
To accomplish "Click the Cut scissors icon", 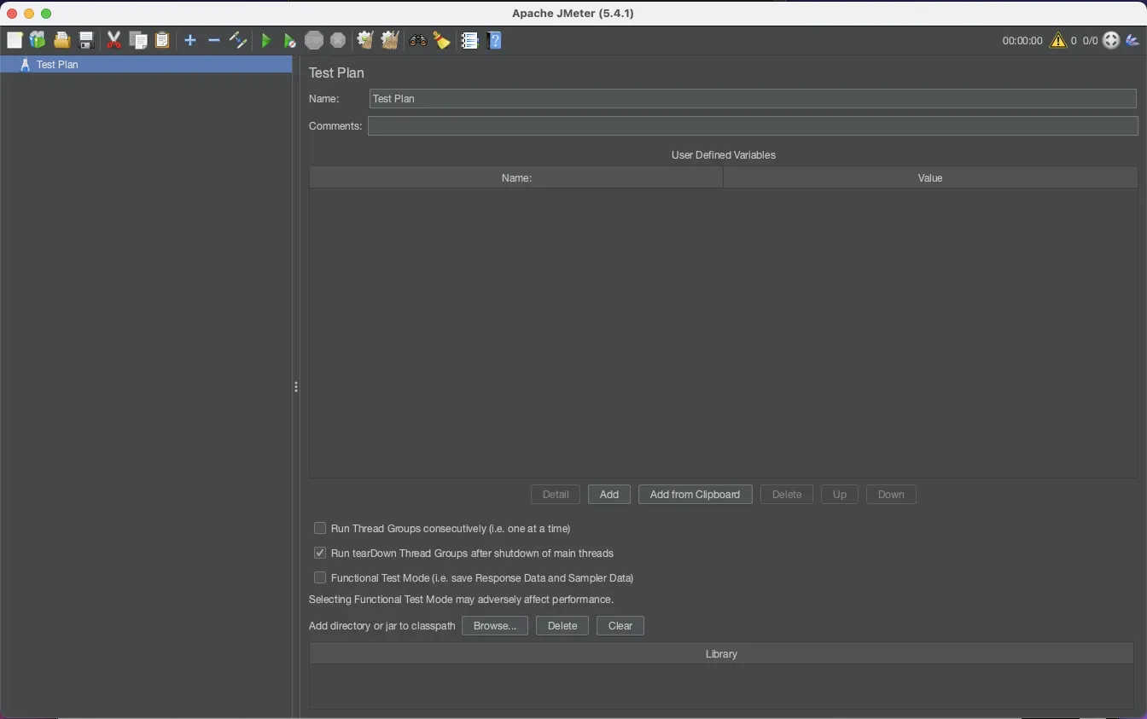I will point(114,40).
